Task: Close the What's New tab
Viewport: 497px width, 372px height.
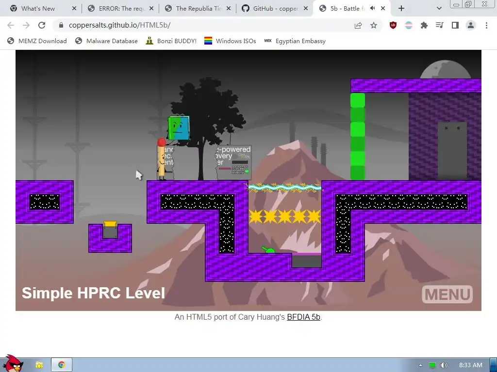Action: click(74, 9)
